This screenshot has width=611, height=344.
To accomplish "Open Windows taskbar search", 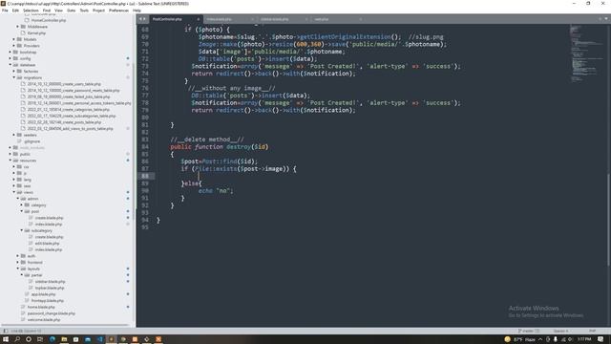I will [17, 339].
